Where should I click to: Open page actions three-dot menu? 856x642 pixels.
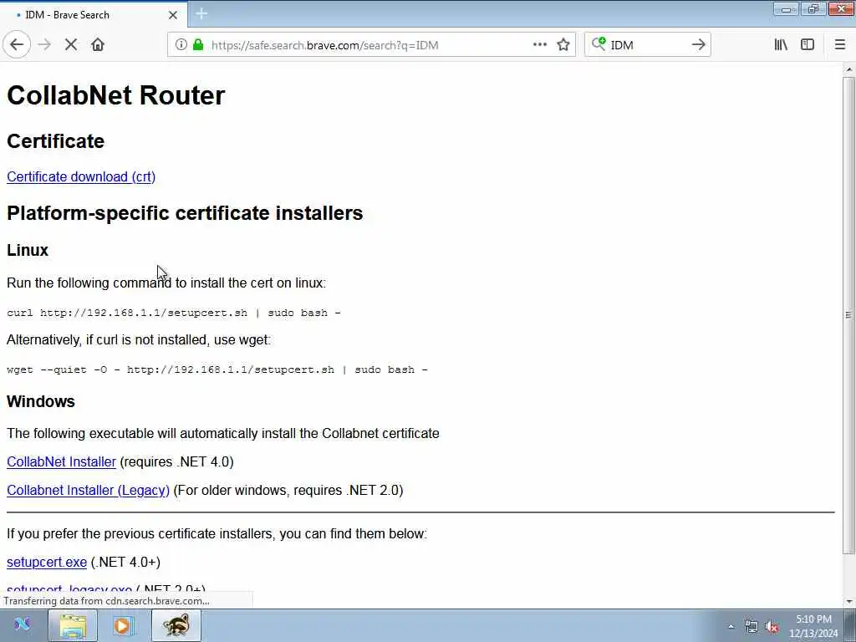click(x=539, y=45)
